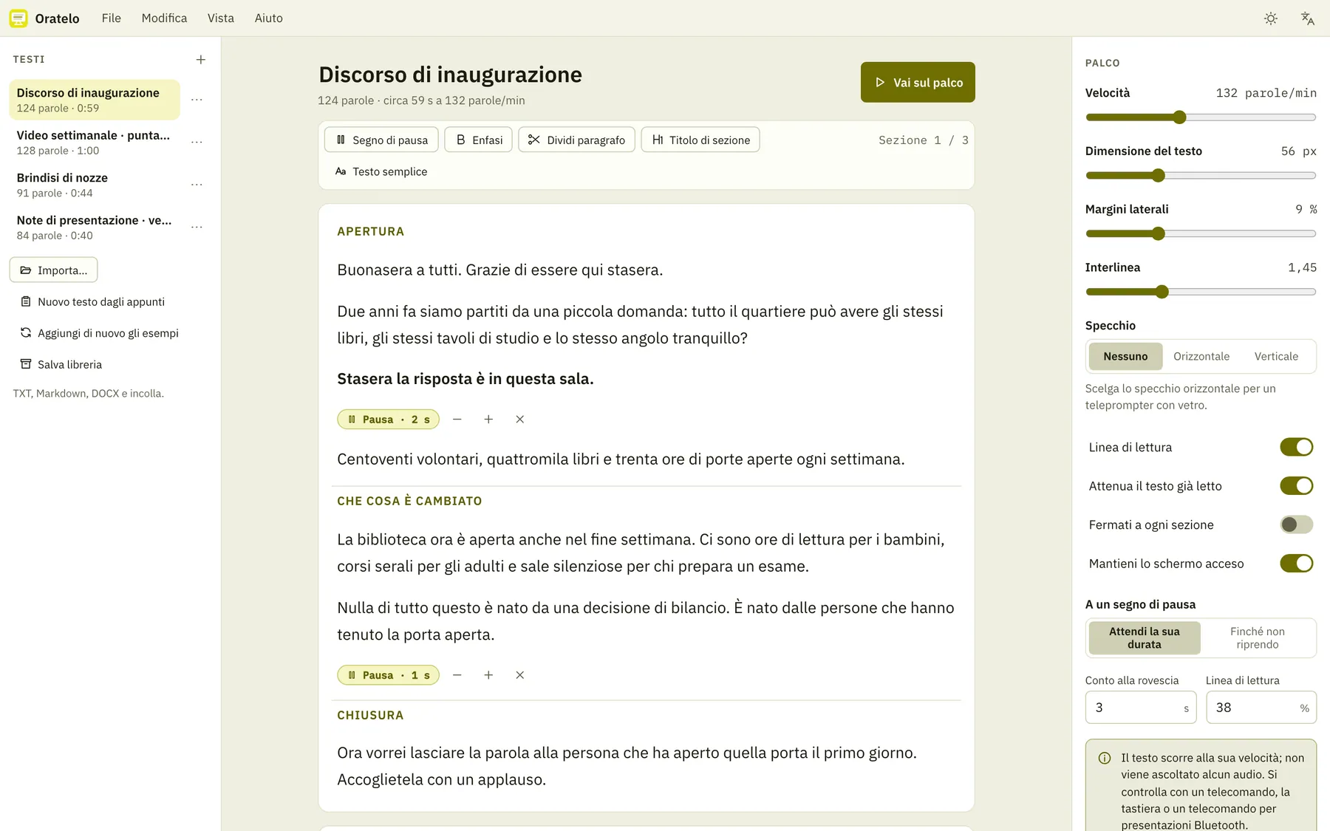Click the Importa... button
Screen dimensions: 1330x831
53,270
